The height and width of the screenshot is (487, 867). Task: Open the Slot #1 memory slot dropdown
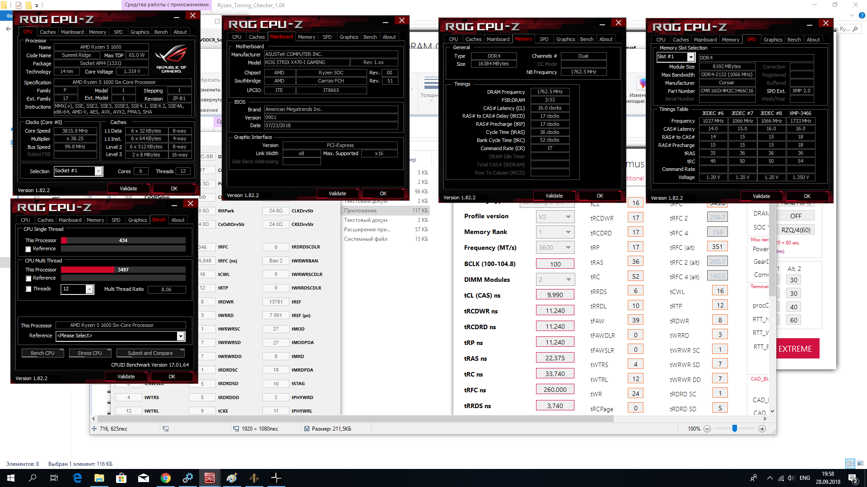tap(690, 57)
